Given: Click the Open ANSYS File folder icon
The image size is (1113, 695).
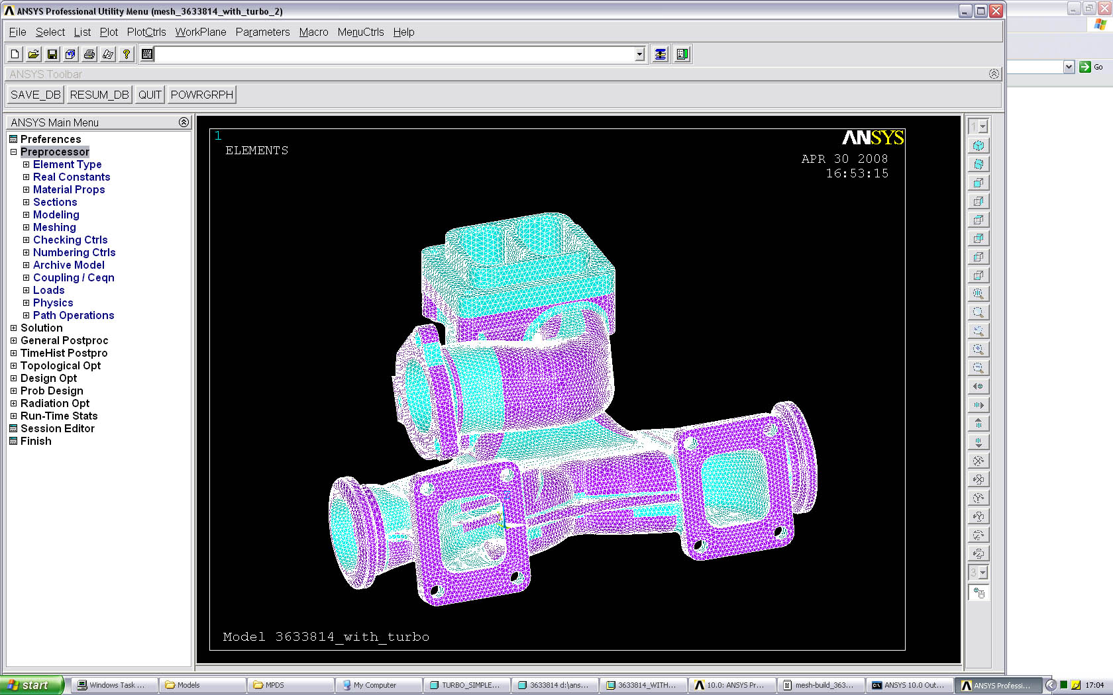Looking at the screenshot, I should click(33, 54).
